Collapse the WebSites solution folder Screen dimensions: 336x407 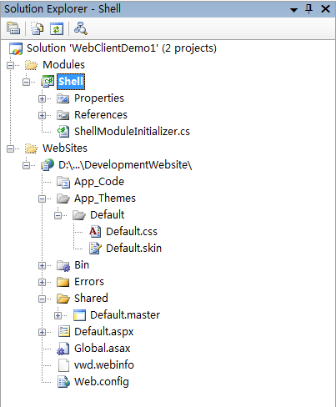(x=11, y=149)
